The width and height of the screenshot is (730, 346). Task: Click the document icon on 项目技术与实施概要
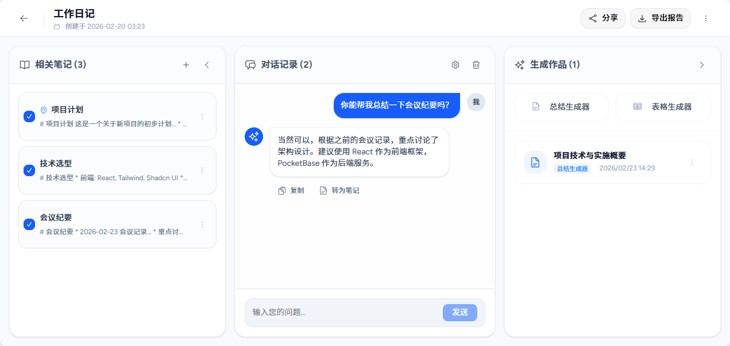coord(535,162)
